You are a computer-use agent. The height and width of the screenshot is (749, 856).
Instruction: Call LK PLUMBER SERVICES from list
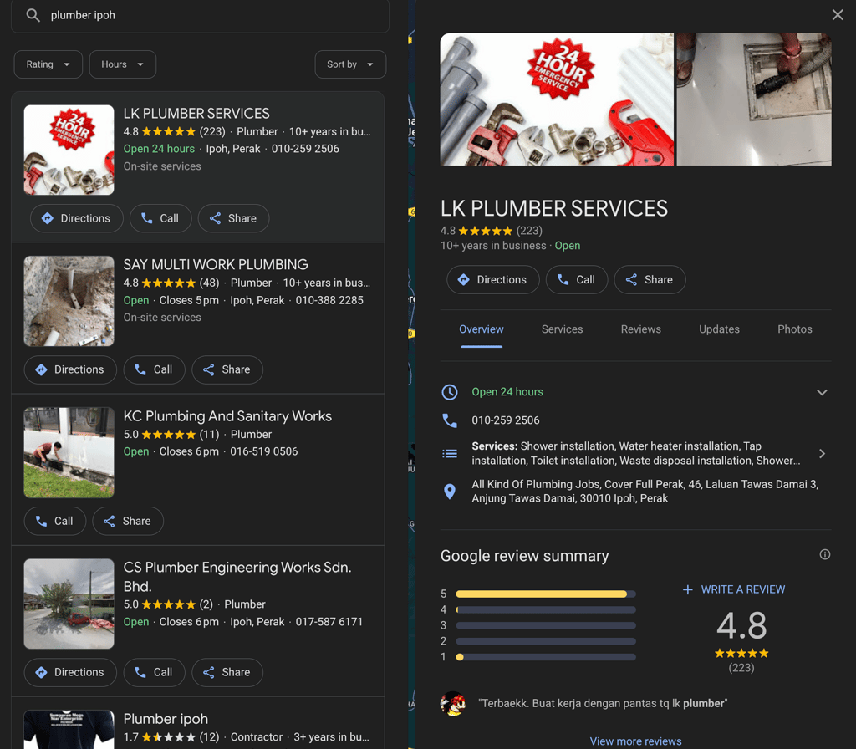click(160, 218)
